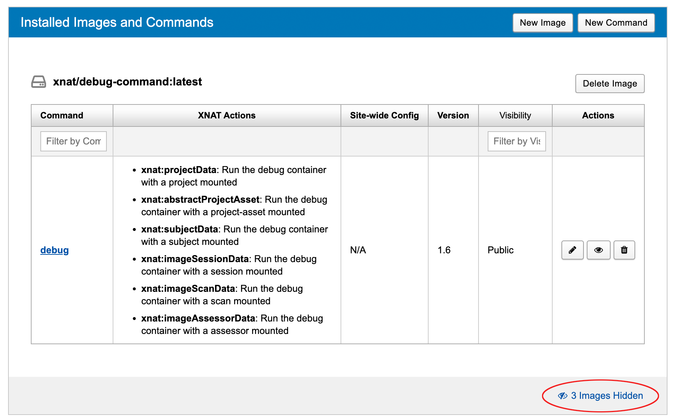Show the 3 Images Hidden link

[607, 396]
